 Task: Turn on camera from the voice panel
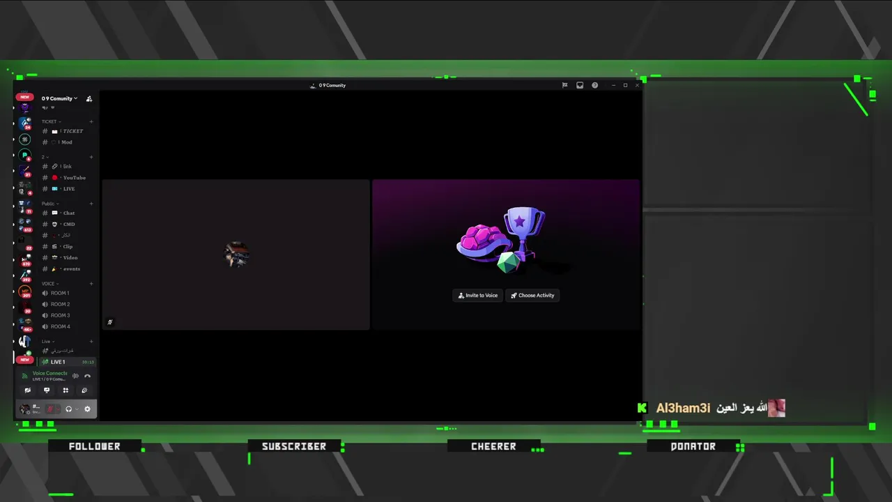coord(28,390)
